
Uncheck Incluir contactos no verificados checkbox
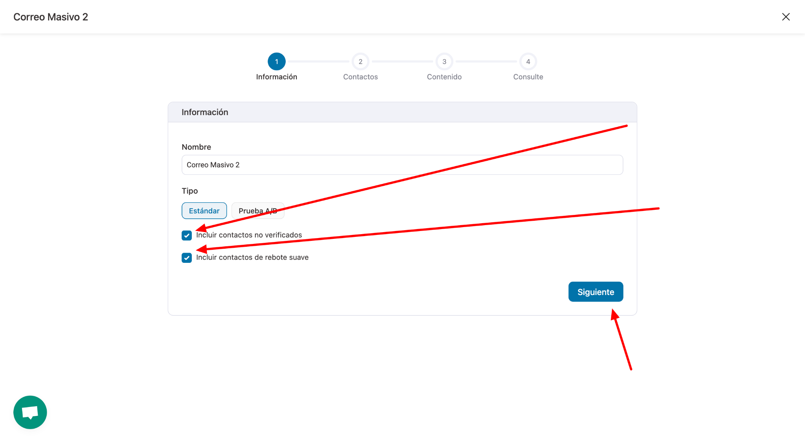point(187,235)
